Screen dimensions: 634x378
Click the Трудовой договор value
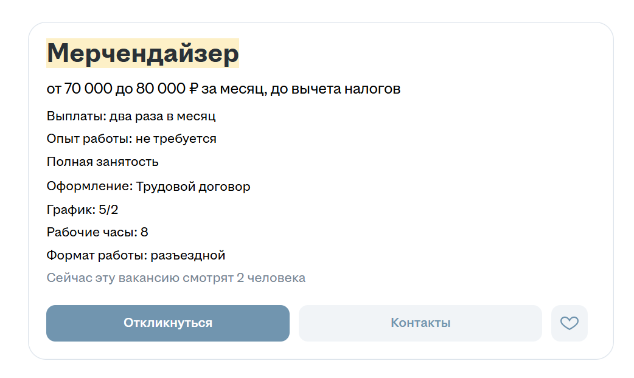(193, 187)
